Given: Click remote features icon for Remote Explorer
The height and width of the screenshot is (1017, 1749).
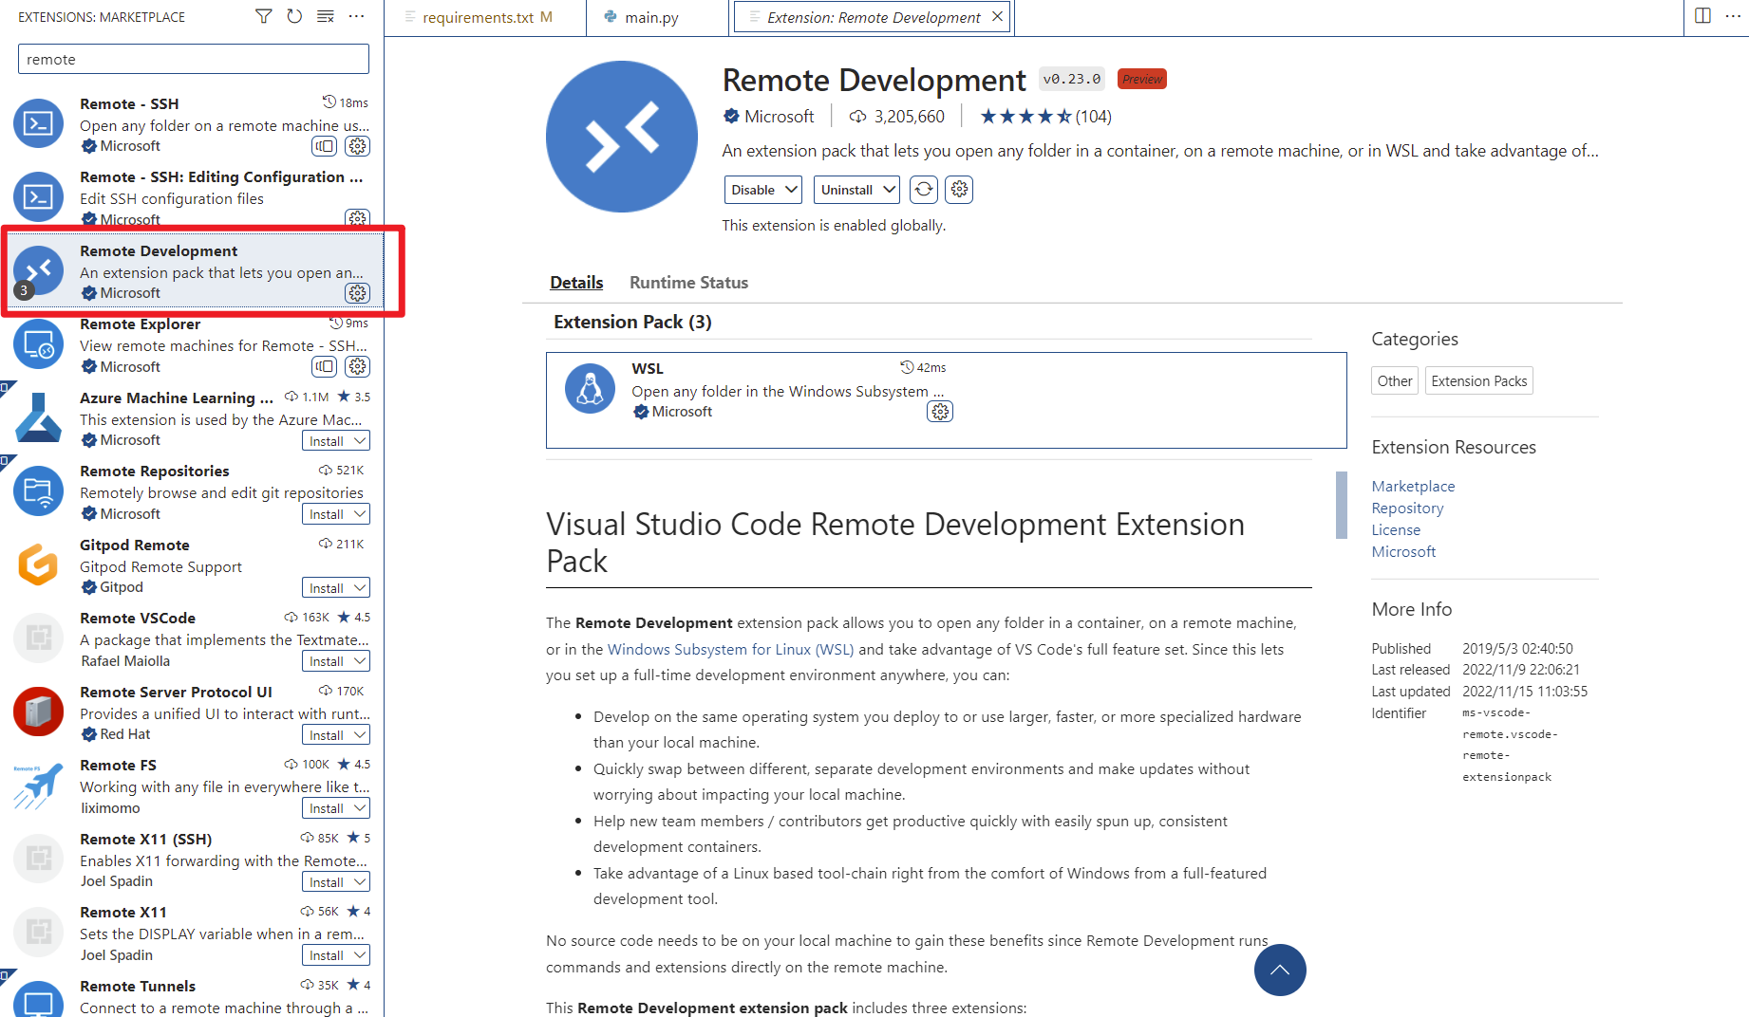Looking at the screenshot, I should tap(324, 367).
